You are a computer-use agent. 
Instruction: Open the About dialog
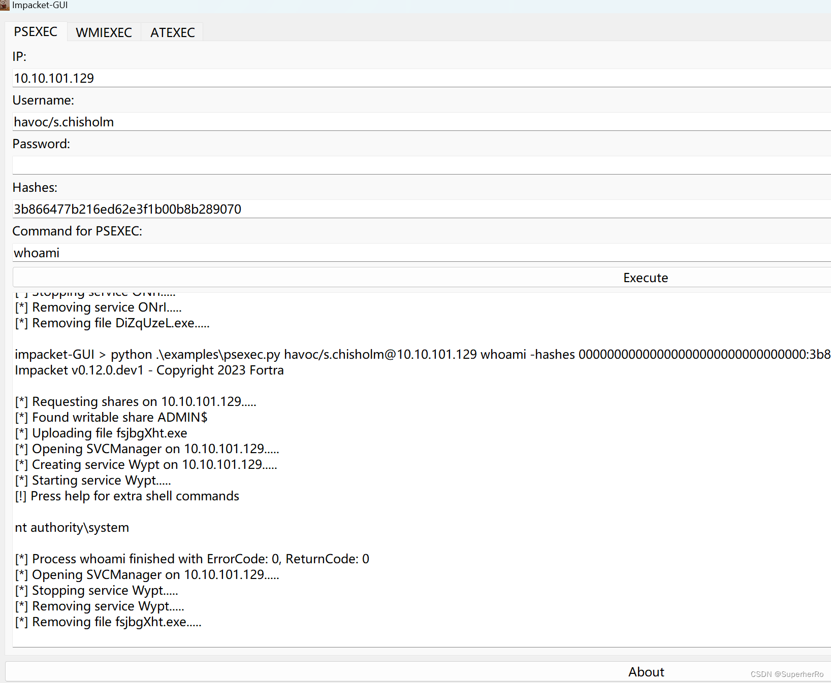coord(646,671)
